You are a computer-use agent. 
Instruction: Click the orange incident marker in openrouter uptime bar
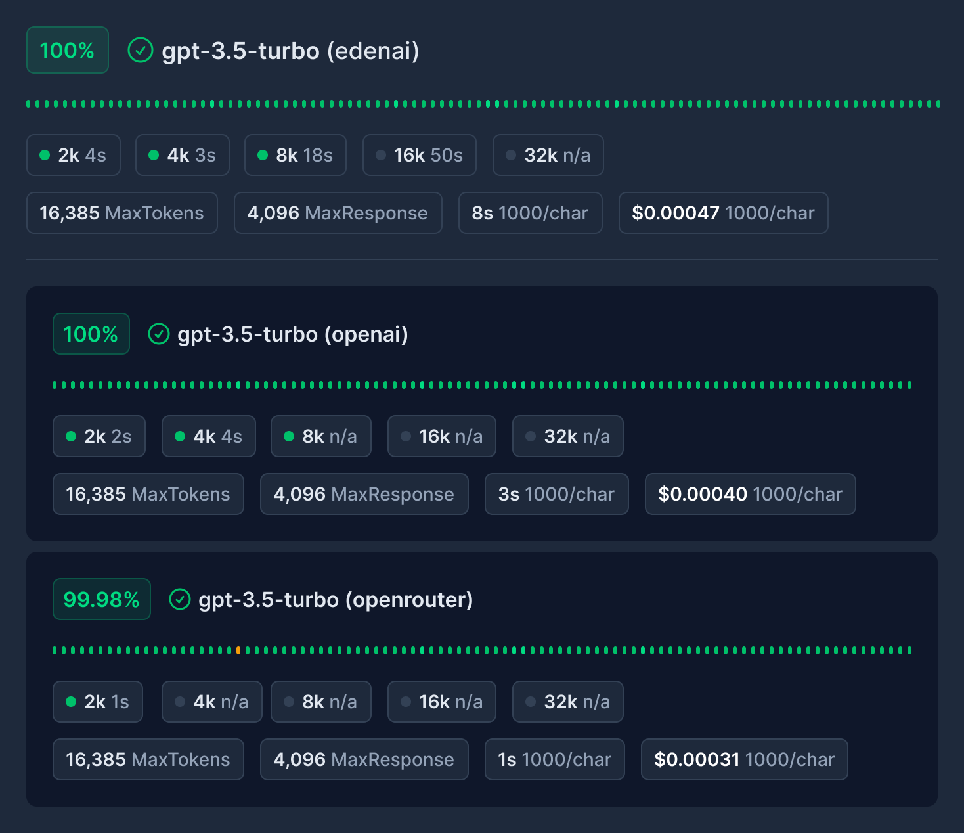tap(238, 650)
